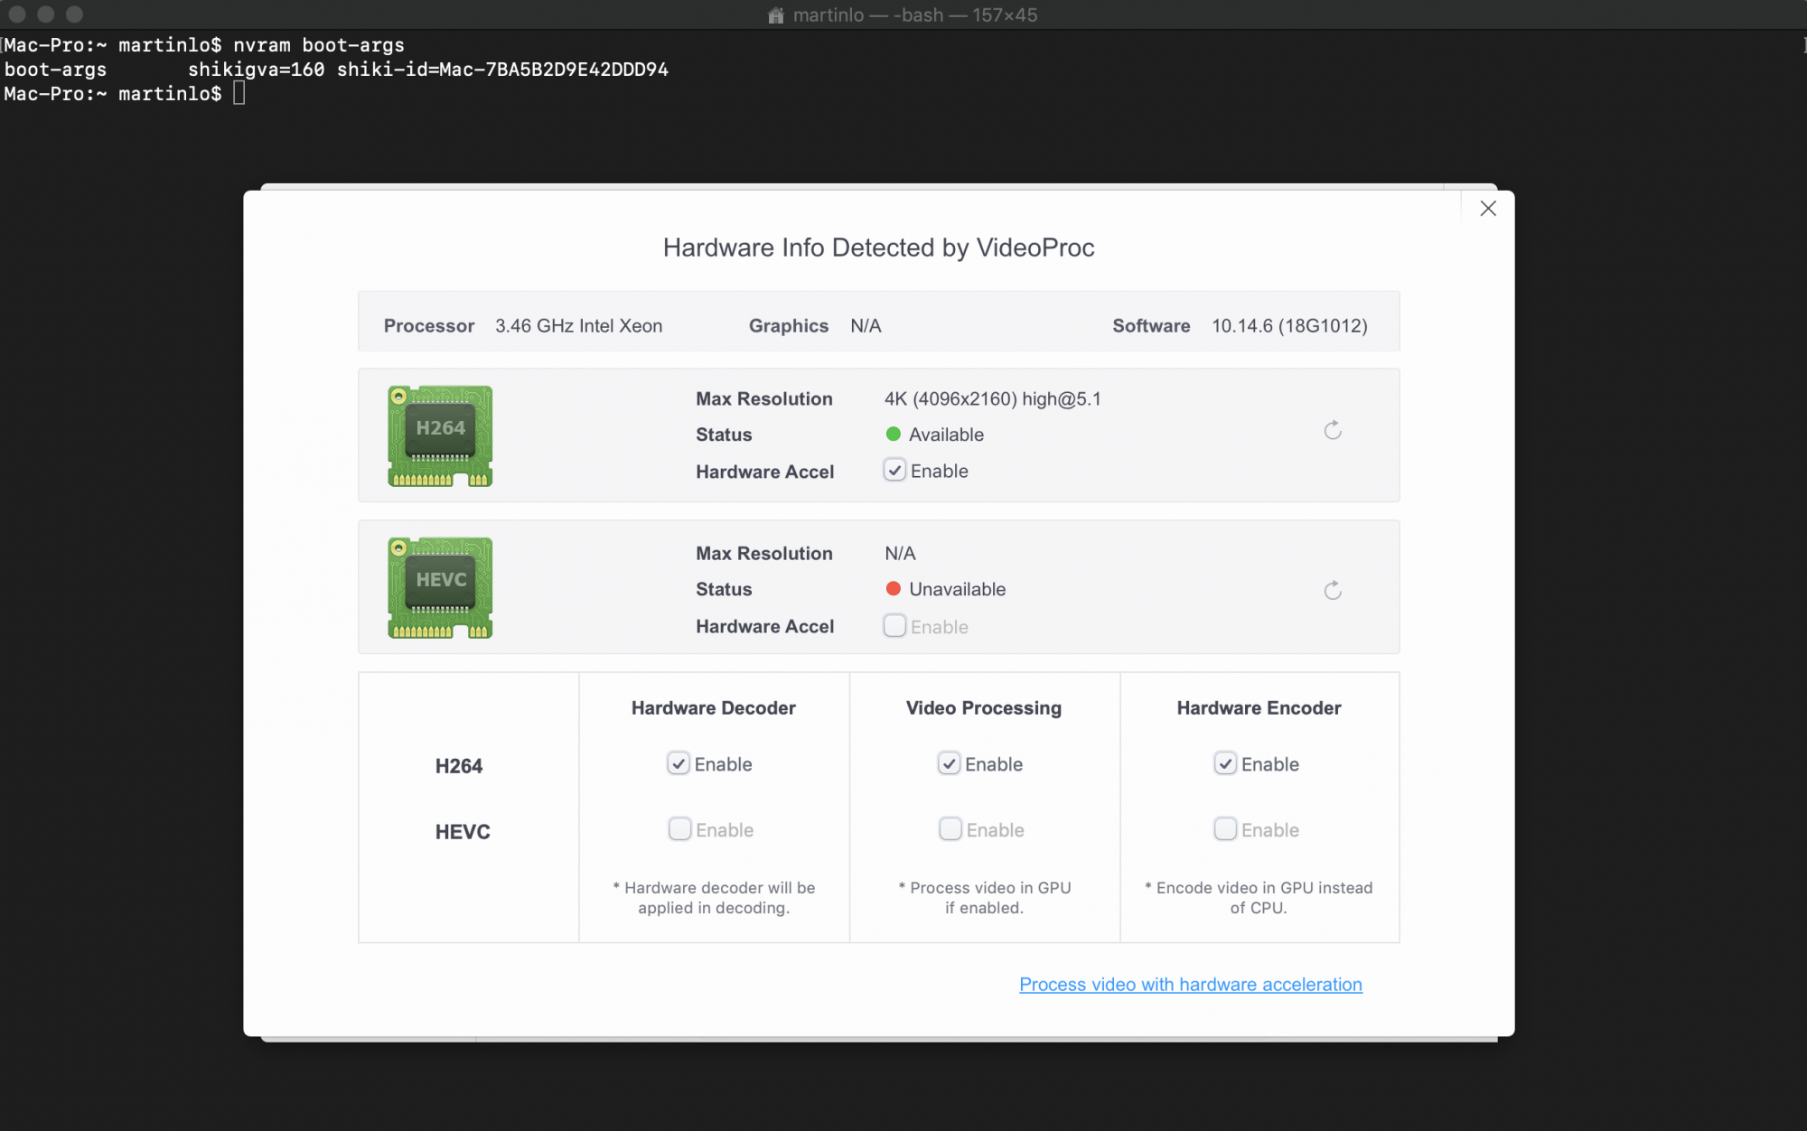Viewport: 1807px width, 1131px height.
Task: Uncheck H264 Hardware Decoder Enable
Action: pos(679,764)
